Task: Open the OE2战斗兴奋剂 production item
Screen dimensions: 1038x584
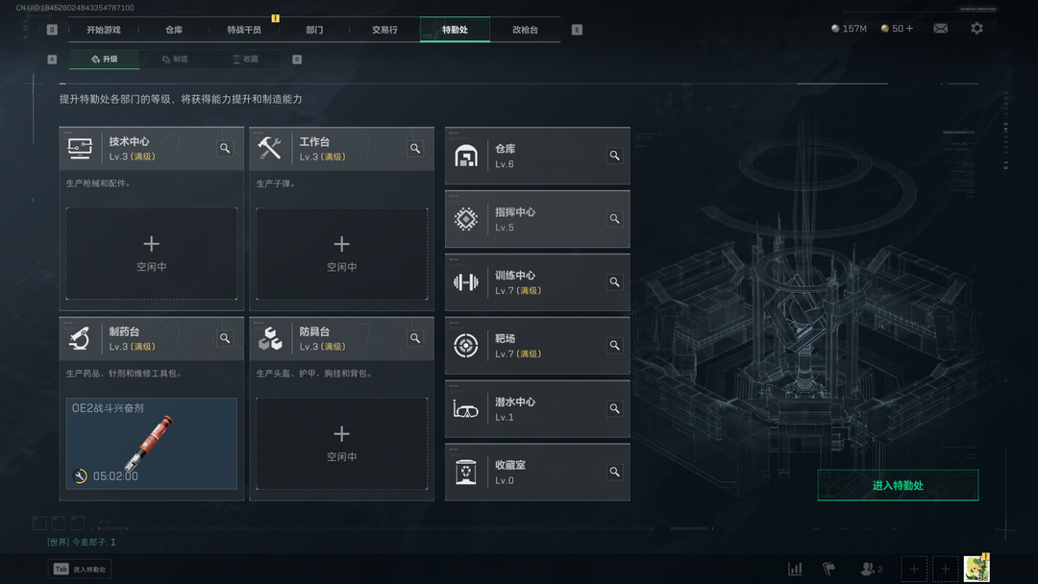Action: coord(152,443)
